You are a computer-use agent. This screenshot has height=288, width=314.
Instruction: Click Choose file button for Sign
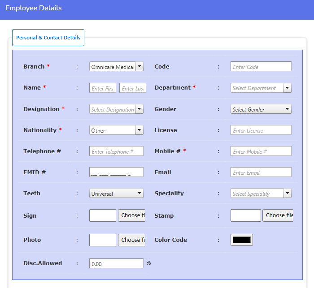[131, 215]
